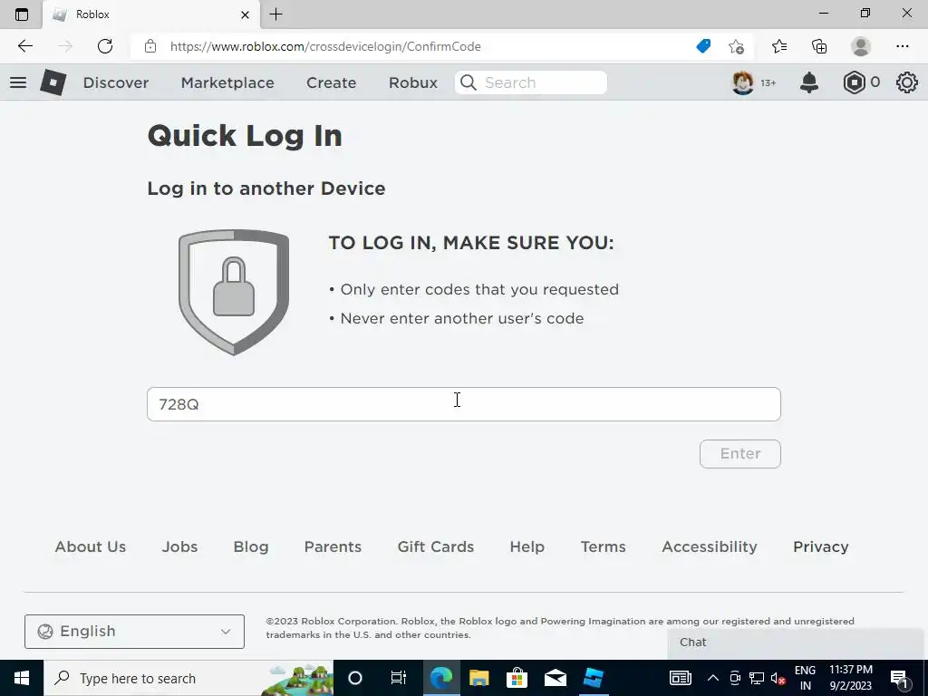Click the Enter button below the code field
Viewport: 928px width, 696px height.
click(x=740, y=454)
